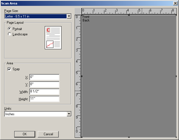Click the left-middle scan area handle
The height and width of the screenshot is (140, 179).
pos(82,76)
